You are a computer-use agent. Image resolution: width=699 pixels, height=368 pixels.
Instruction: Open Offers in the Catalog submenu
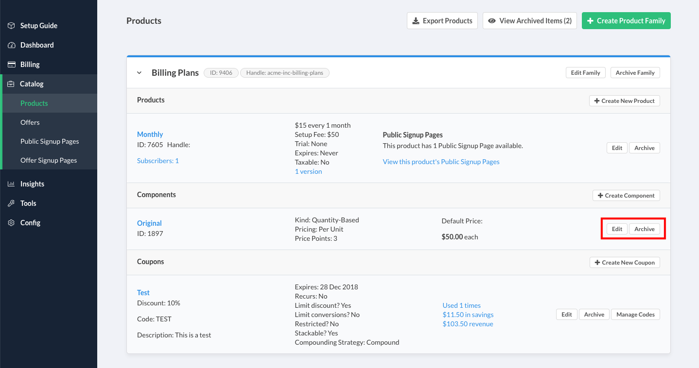click(30, 122)
